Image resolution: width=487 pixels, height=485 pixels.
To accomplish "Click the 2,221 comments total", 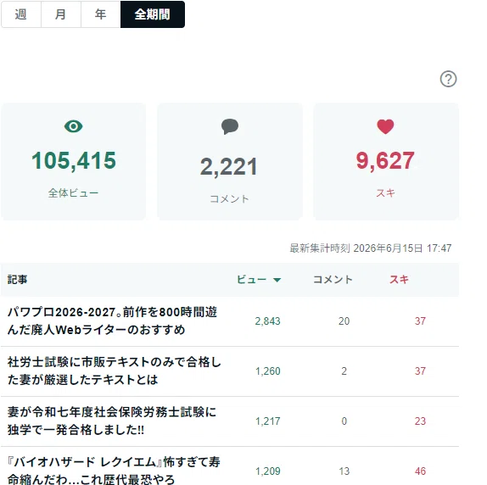I will (229, 167).
